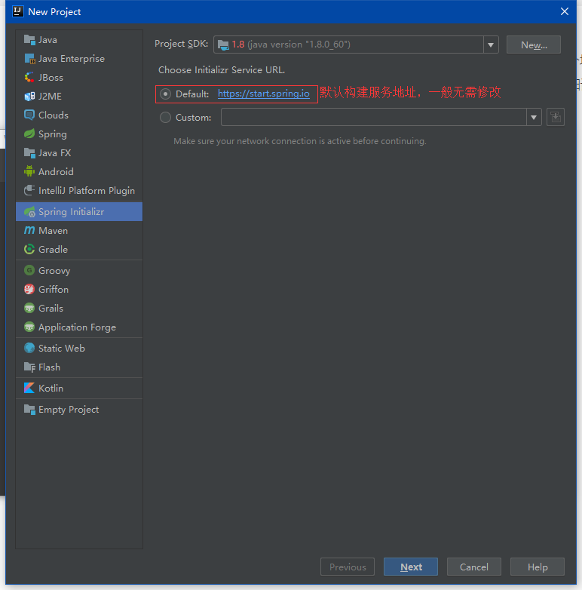Select IntelliJ Platform Plugin label

(x=87, y=190)
